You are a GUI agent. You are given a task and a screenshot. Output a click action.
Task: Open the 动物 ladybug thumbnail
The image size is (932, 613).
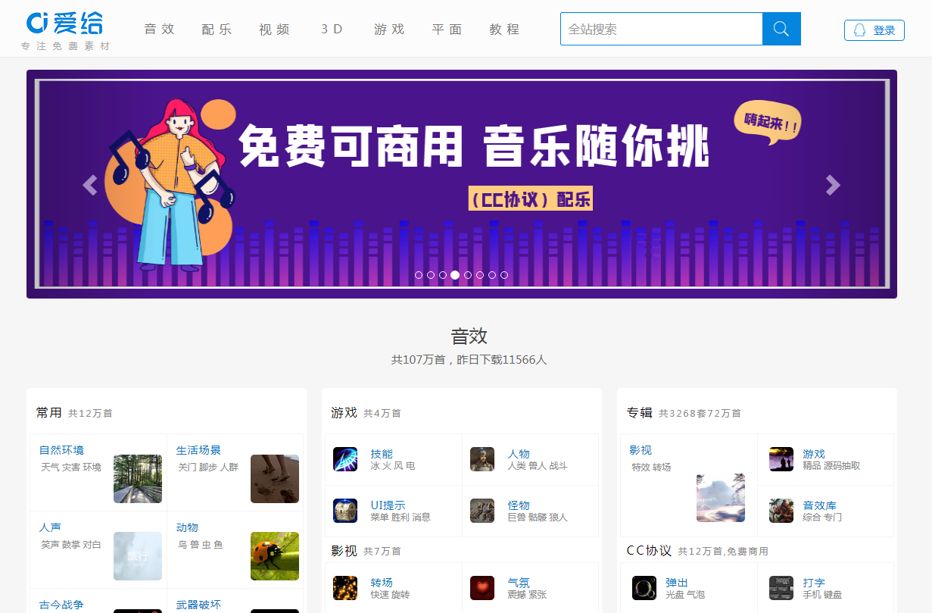[275, 556]
